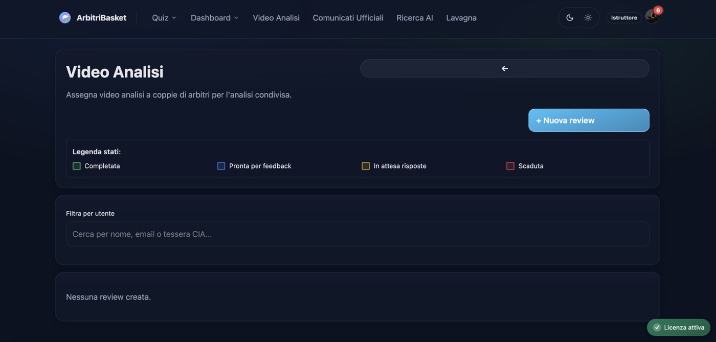Open the user avatar with notification badge
This screenshot has width=716, height=342.
652,17
